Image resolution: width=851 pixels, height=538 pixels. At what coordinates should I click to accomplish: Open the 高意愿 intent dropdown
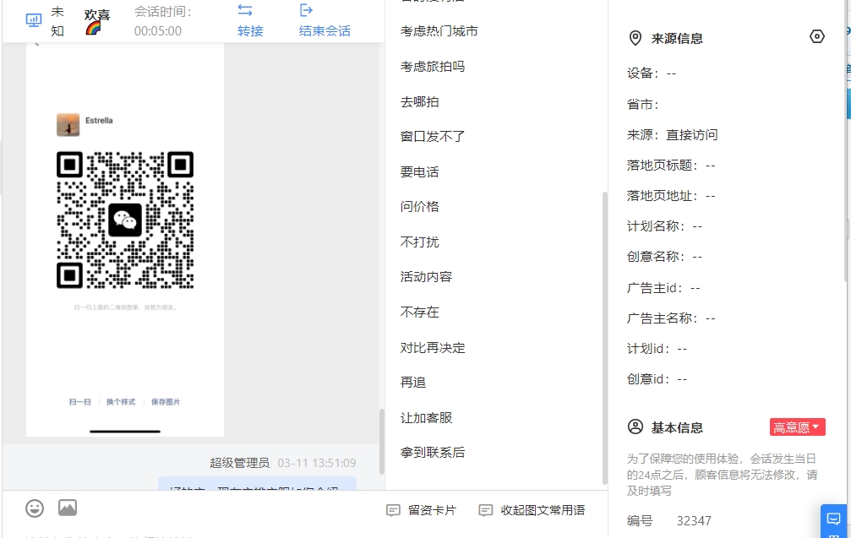coord(797,427)
